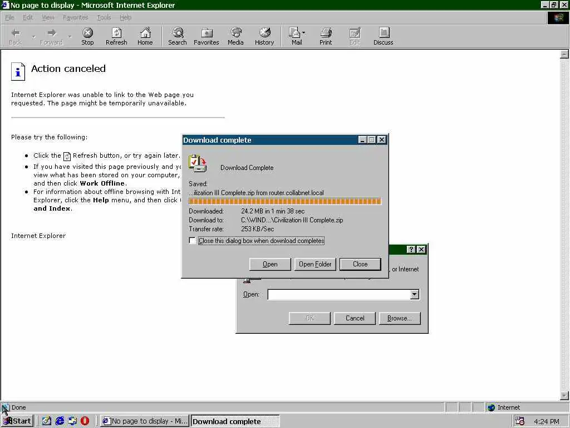This screenshot has height=428, width=570.
Task: Click the IE icon in title bar
Action: pyautogui.click(x=5, y=5)
